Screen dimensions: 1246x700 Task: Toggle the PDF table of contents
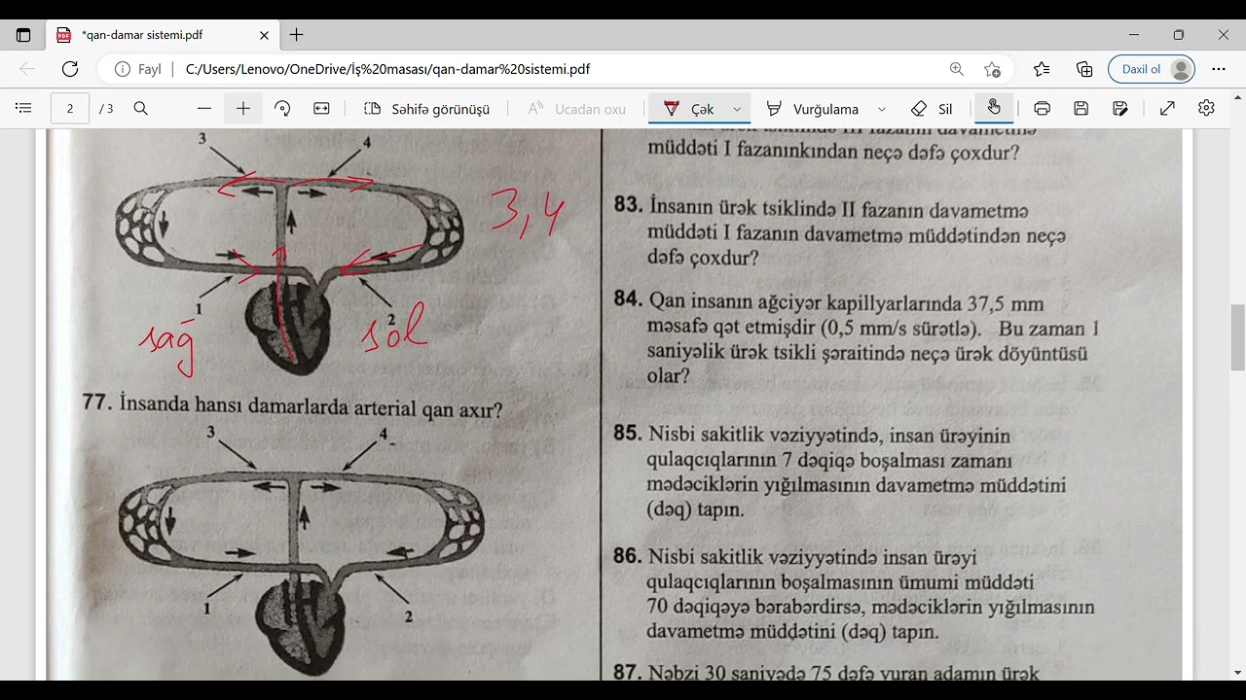tap(24, 109)
